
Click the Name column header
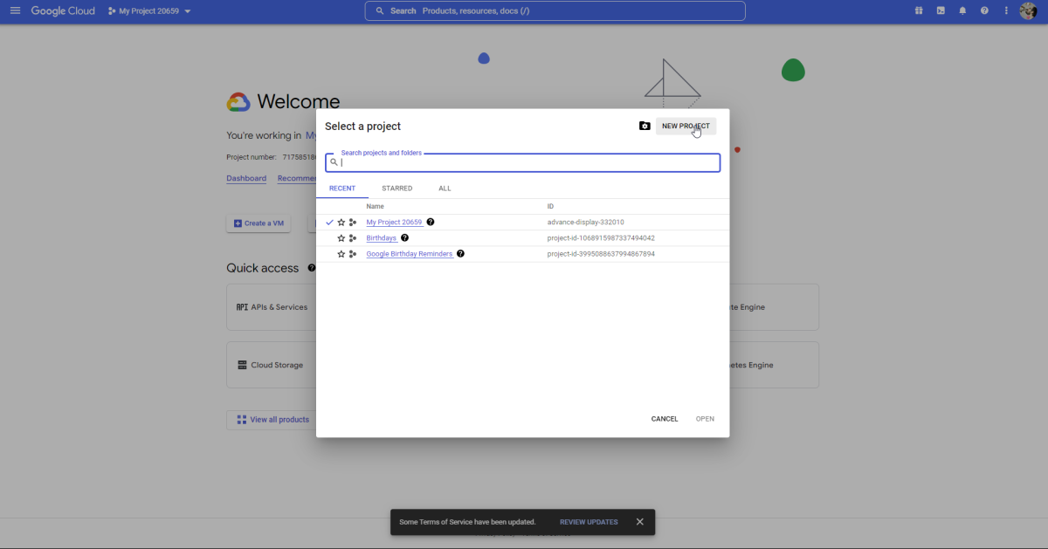coord(375,207)
